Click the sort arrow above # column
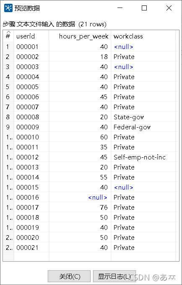This screenshot has height=285, width=182. [x=8, y=32]
